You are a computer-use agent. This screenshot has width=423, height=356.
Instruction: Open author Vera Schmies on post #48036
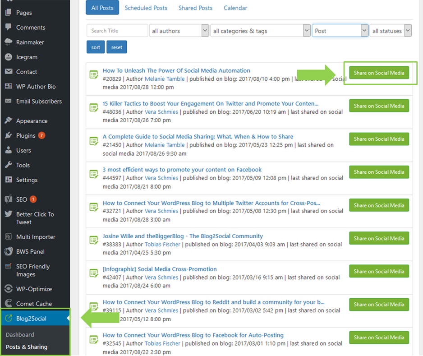[161, 112]
